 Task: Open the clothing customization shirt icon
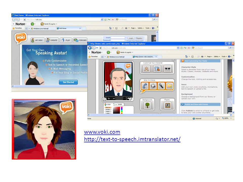coord(157,69)
